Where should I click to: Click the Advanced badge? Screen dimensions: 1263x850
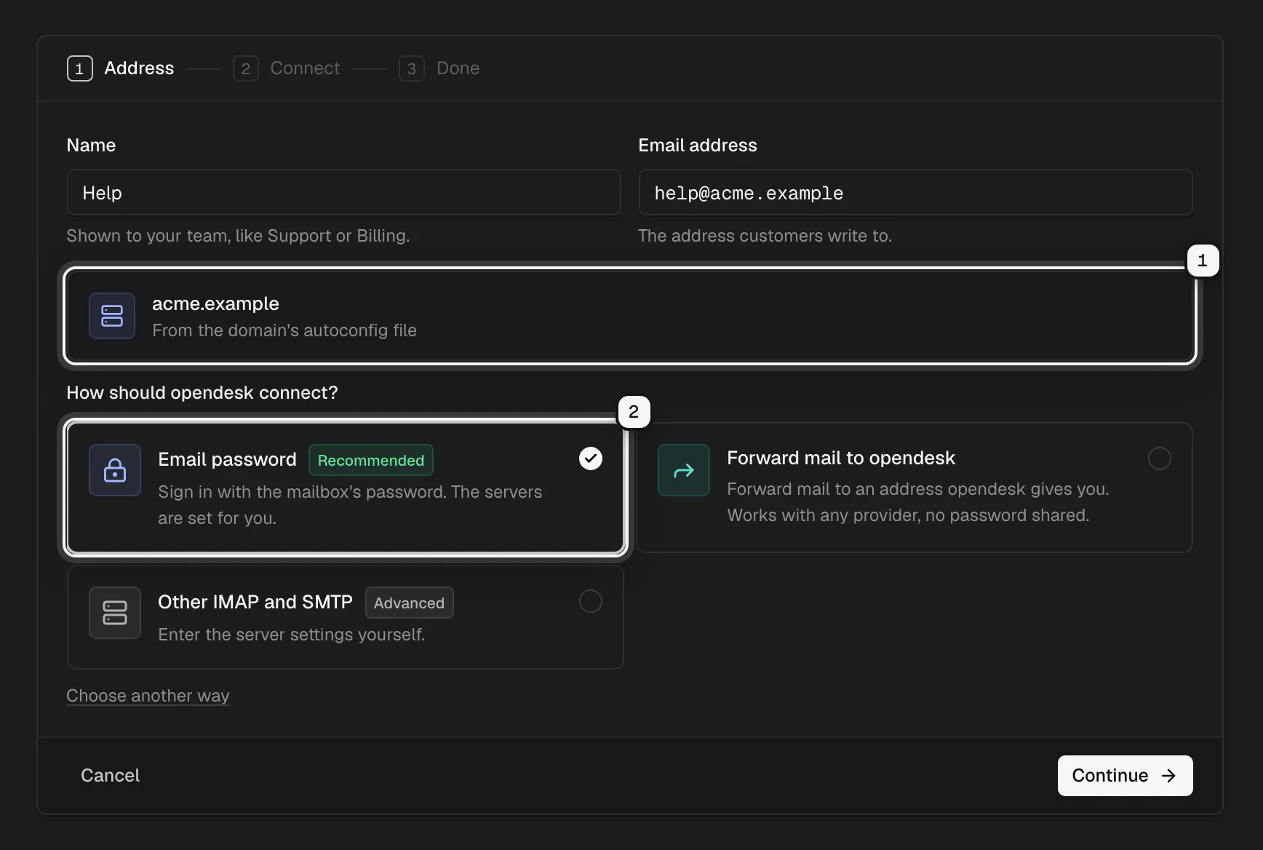410,603
